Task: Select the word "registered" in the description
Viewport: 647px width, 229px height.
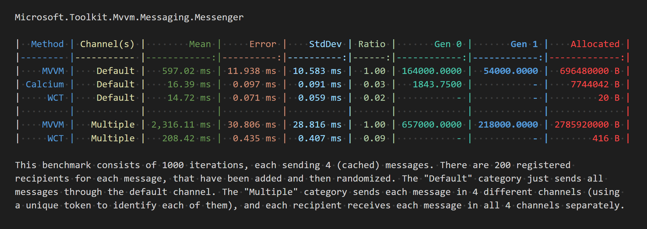Action: pyautogui.click(x=543, y=165)
